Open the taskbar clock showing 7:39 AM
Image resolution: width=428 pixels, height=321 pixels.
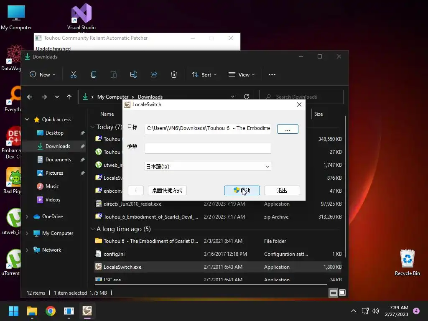tap(397, 311)
